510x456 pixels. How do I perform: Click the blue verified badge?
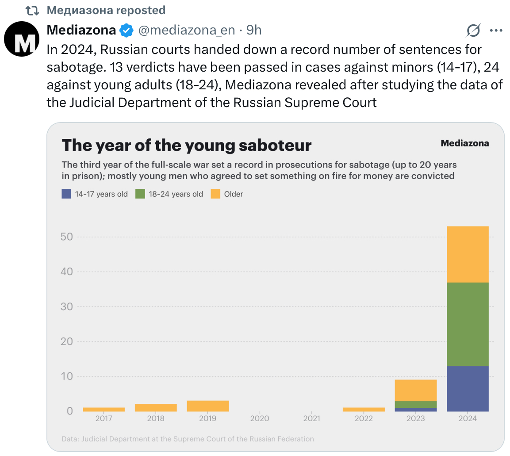[127, 31]
